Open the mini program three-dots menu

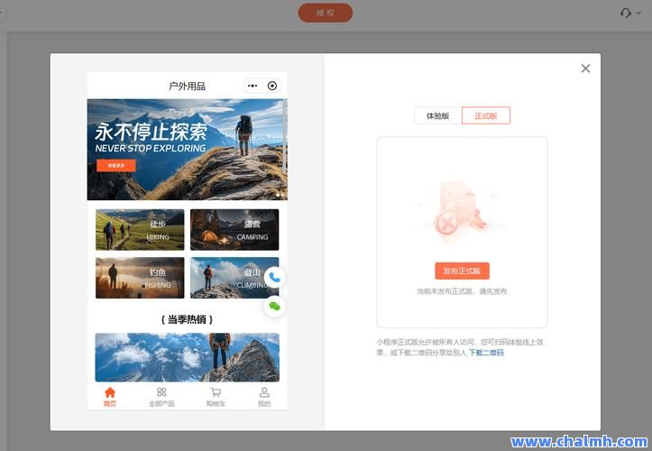[x=253, y=86]
